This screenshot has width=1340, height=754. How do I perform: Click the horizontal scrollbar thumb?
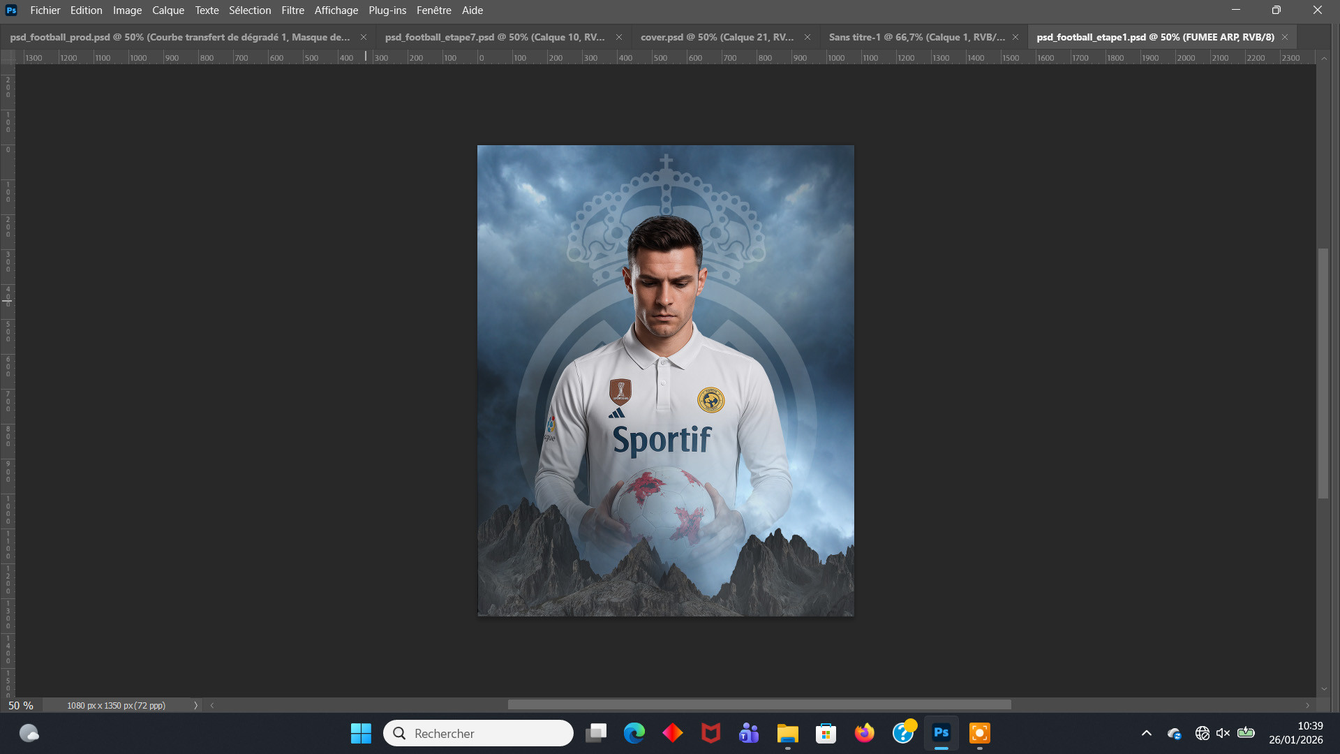759,705
